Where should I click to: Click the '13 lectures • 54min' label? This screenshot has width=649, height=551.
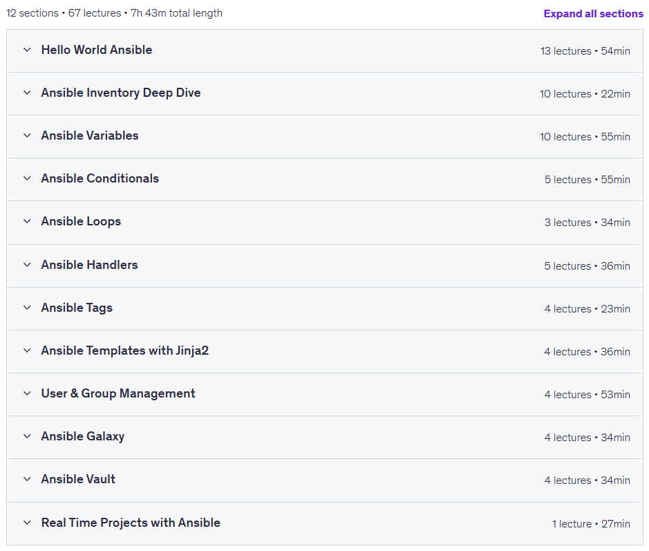[585, 51]
